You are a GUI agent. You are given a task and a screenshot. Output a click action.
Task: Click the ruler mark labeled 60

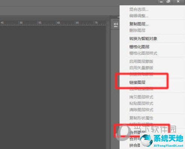[x=58, y=23]
